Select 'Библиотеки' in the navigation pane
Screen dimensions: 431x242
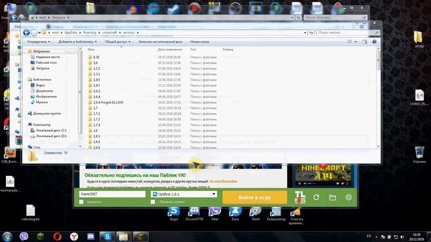coord(42,79)
